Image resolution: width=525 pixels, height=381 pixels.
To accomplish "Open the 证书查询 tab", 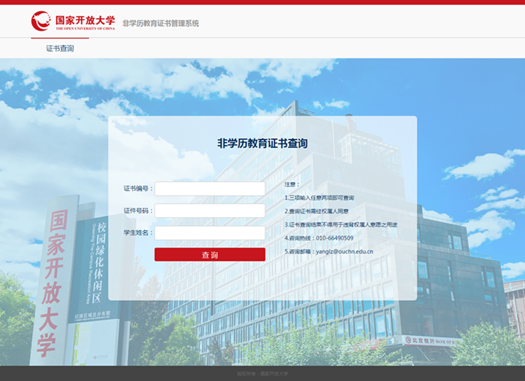I will pyautogui.click(x=60, y=49).
